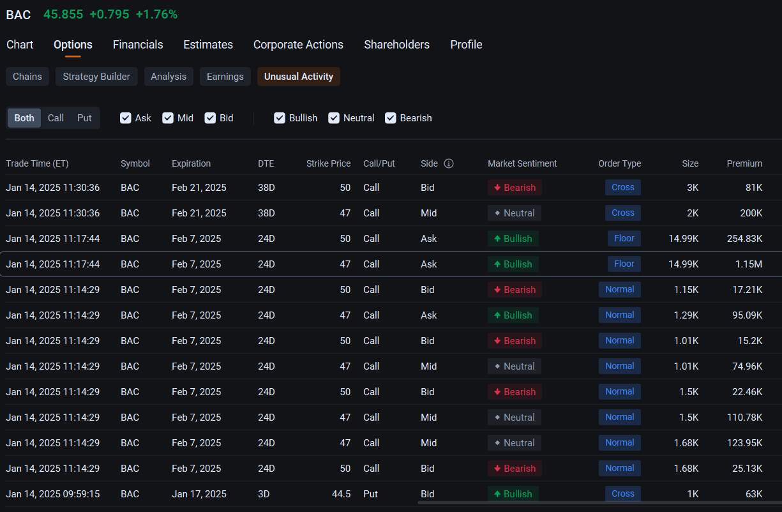Screen dimensions: 782x512
Task: Sort by the DTE column header
Action: coord(266,163)
